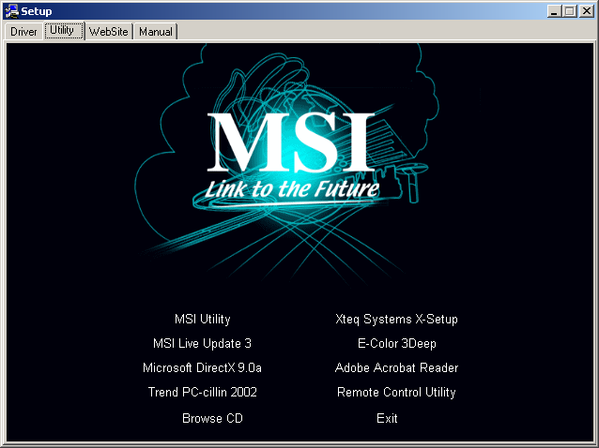Install Xteq Systems X-Setup
This screenshot has width=599, height=448.
coord(396,319)
